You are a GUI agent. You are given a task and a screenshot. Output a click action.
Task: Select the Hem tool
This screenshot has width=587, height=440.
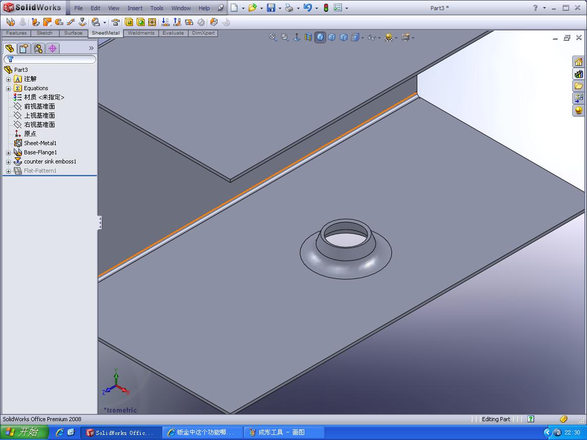coord(59,22)
